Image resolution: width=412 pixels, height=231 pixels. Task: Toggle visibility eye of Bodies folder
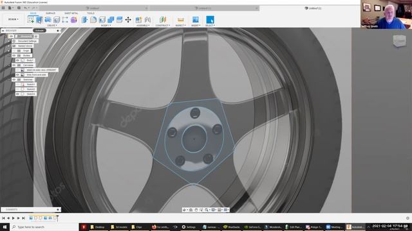coord(14,56)
